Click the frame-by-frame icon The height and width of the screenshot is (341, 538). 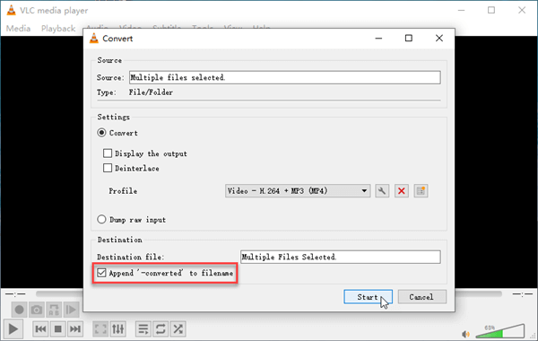pyautogui.click(x=71, y=310)
